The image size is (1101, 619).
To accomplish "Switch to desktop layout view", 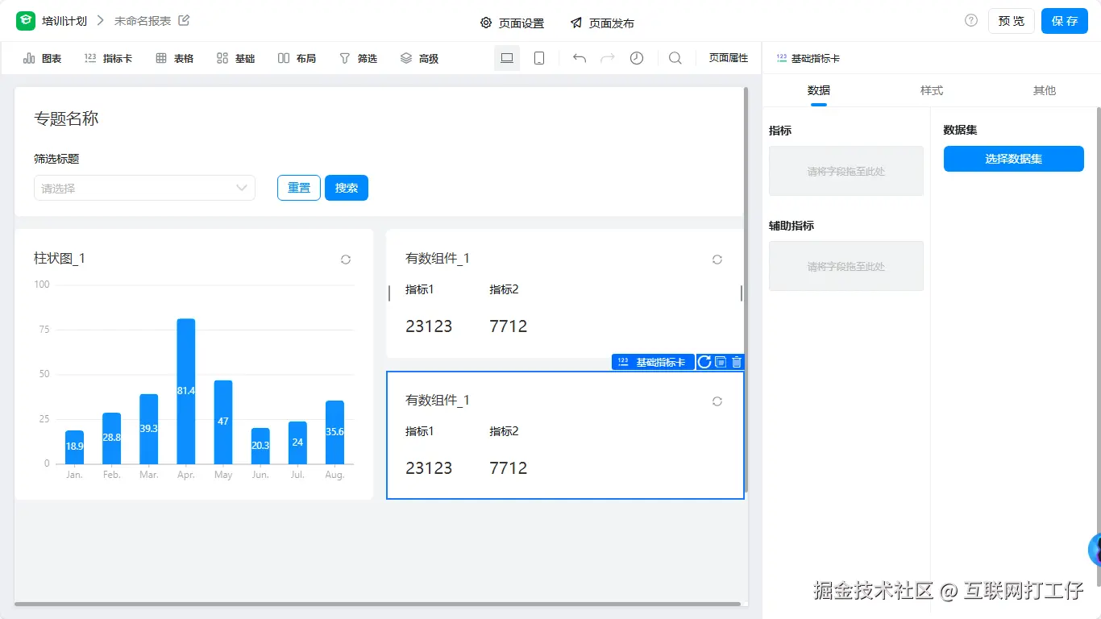I will click(507, 58).
